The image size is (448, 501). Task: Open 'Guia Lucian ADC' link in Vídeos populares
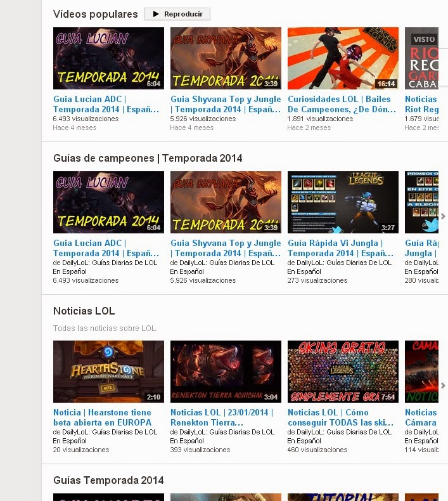click(106, 104)
